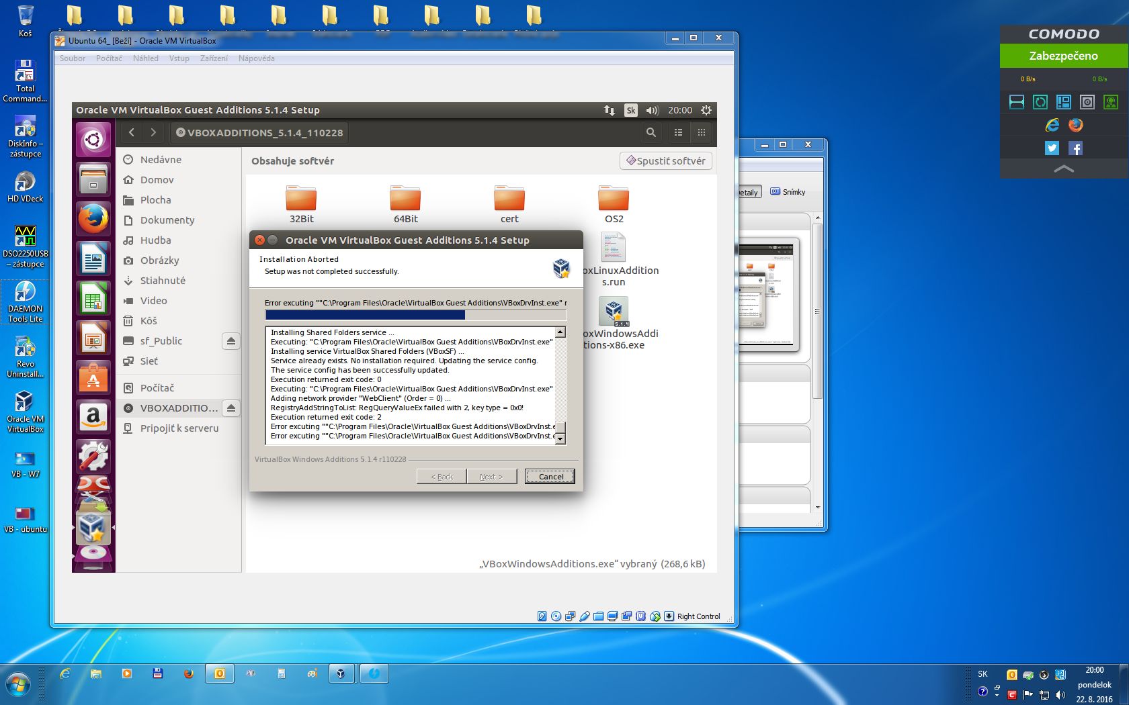1129x705 pixels.
Task: Click the Cancel button in setup dialog
Action: tap(550, 477)
